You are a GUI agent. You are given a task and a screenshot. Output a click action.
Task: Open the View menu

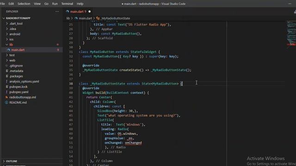coord(37,4)
